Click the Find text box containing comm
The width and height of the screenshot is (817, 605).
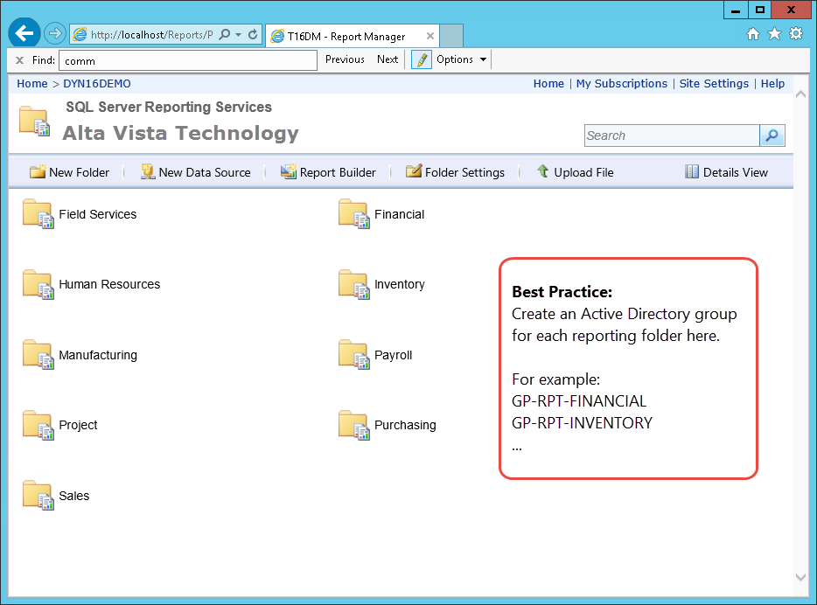(x=188, y=60)
